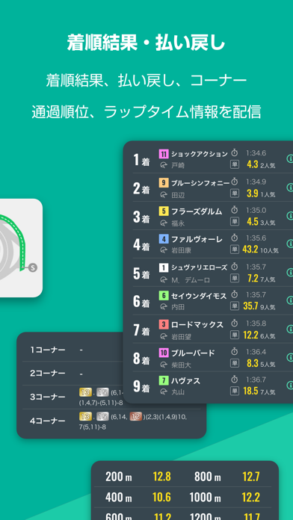
Task: Open horse ハヴァス in 9着 row
Action: [185, 381]
